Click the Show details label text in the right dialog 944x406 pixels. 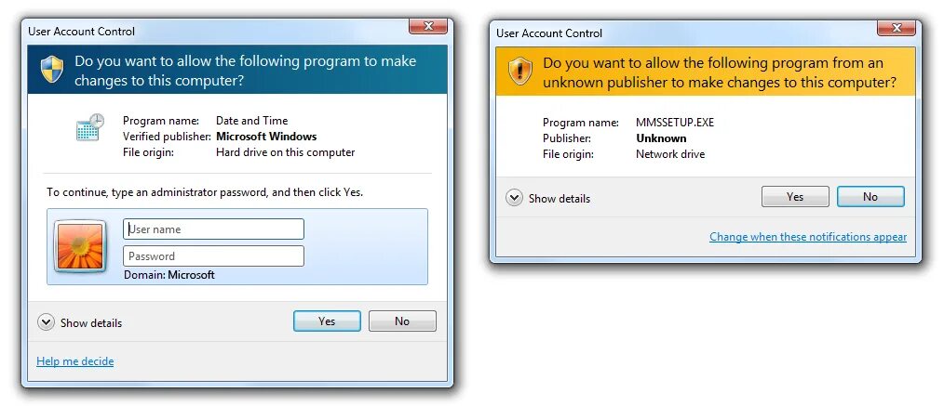(x=560, y=199)
